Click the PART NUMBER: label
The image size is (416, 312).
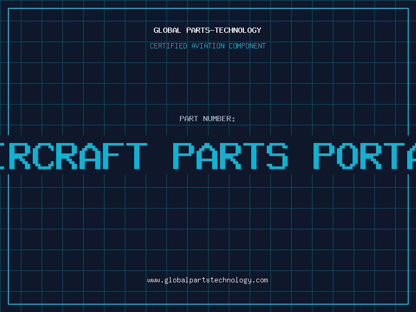pos(207,119)
